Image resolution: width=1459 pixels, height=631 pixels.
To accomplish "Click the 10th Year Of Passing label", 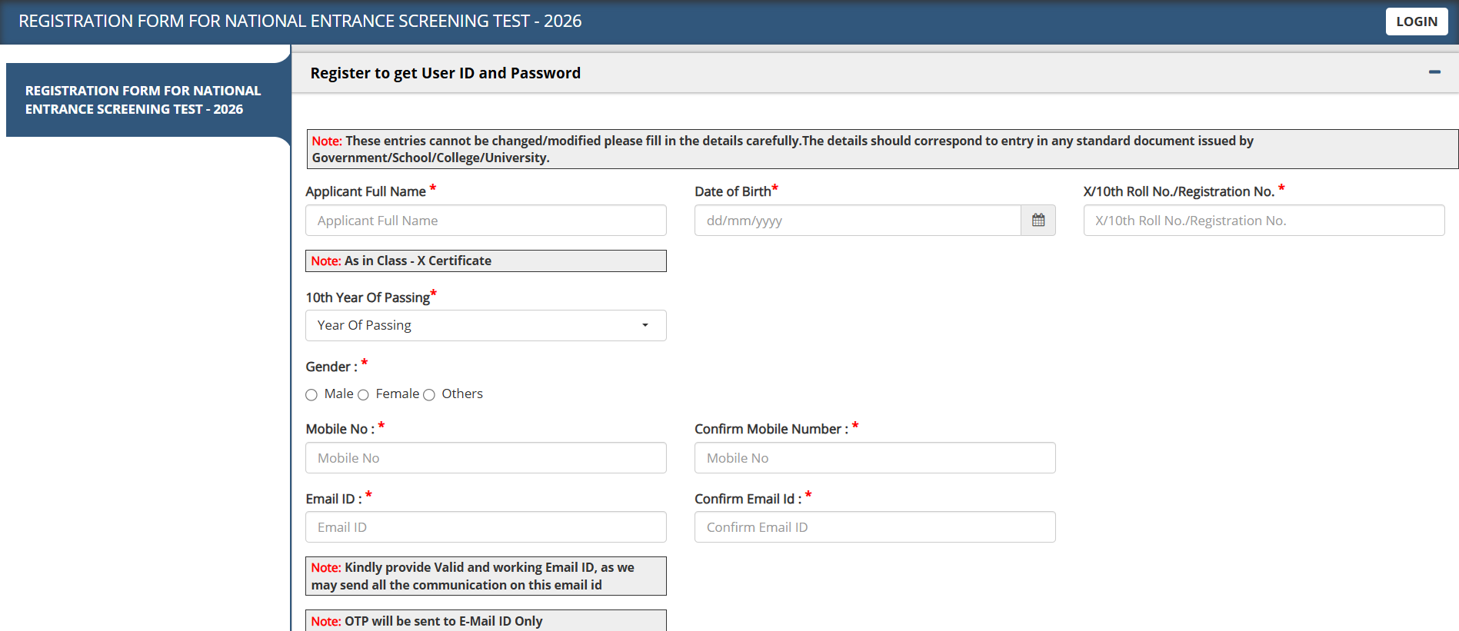I will [368, 297].
